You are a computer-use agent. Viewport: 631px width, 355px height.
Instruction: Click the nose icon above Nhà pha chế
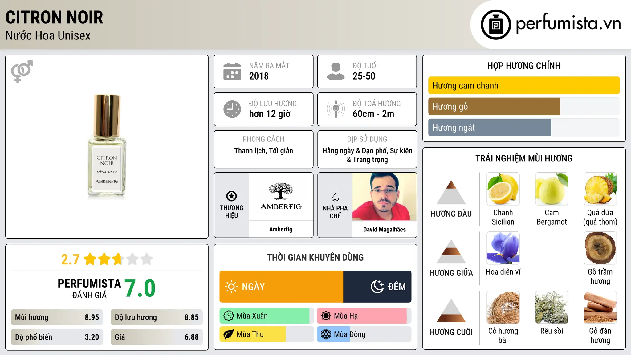click(x=335, y=196)
